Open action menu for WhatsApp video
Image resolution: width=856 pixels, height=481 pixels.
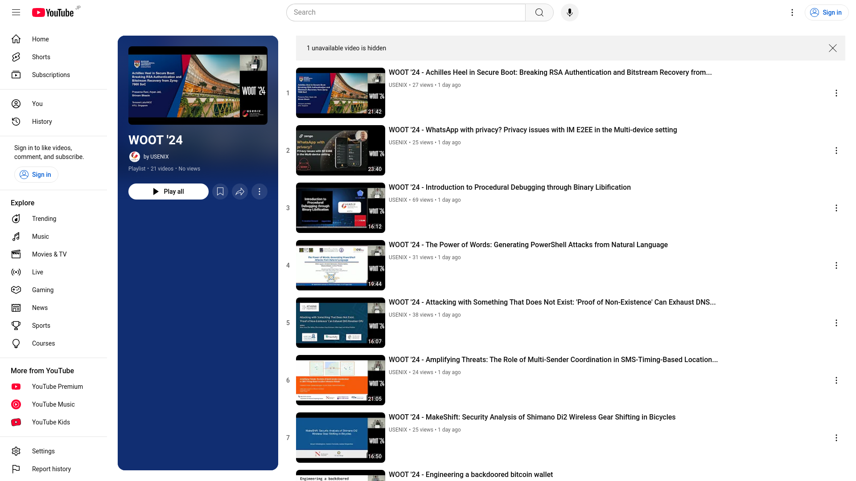[836, 151]
